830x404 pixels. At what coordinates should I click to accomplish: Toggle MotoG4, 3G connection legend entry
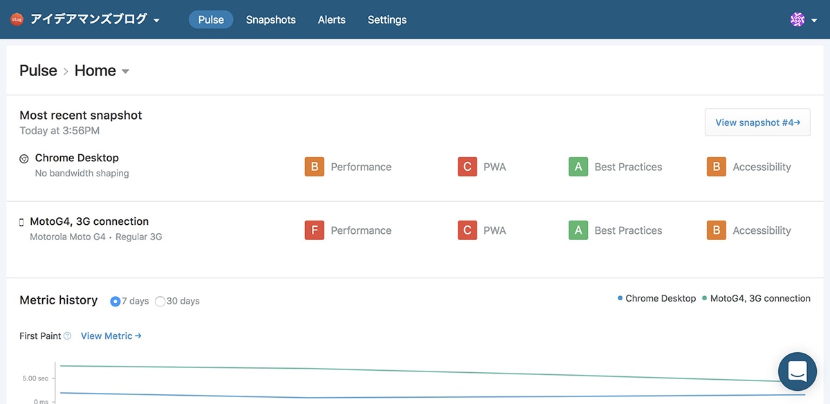(756, 299)
